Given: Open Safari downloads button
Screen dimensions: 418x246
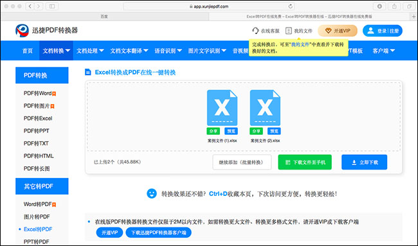Looking at the screenshot, I should point(379,6).
